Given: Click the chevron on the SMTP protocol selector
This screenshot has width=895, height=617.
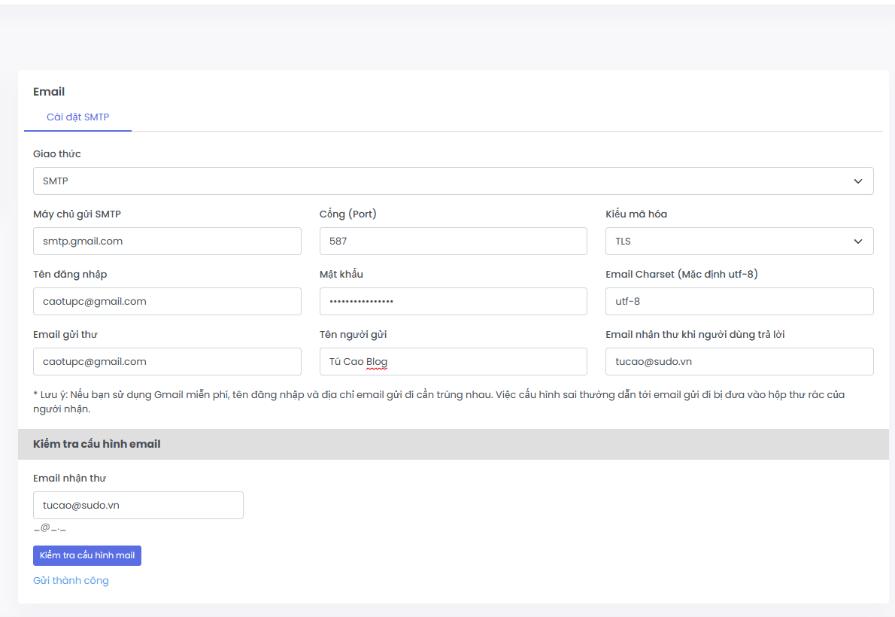Looking at the screenshot, I should 858,181.
